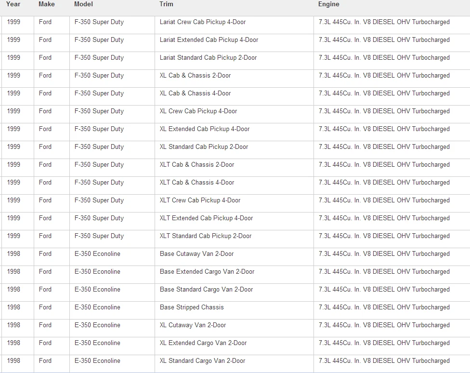Screen dimensions: 470x373
Task: Select XL Cab & Chassis 2-Door trim
Action: [x=195, y=75]
